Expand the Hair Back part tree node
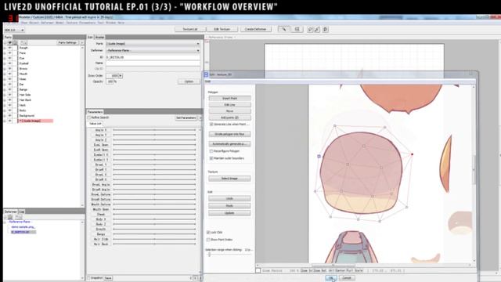The width and height of the screenshot is (501, 282). click(5, 100)
